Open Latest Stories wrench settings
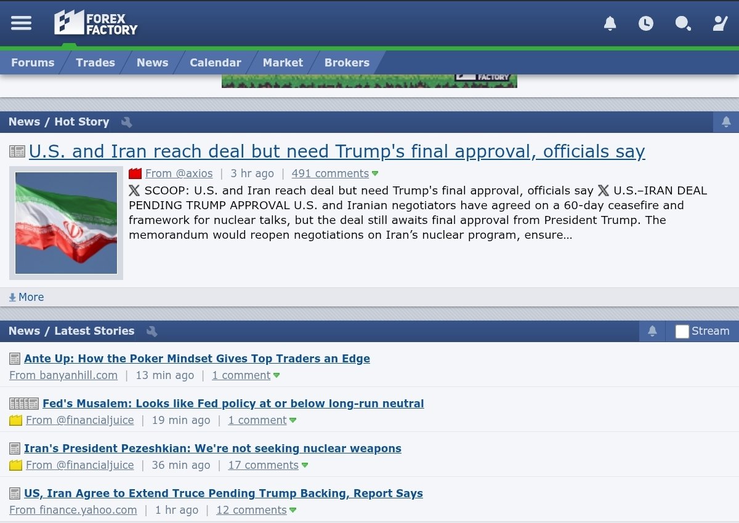The image size is (739, 523). pos(151,331)
